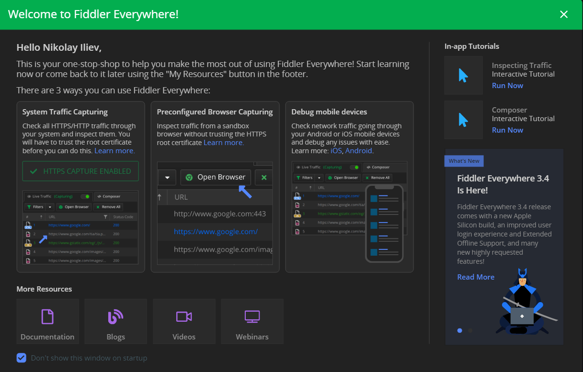Open the Blogs resource tile
This screenshot has height=372, width=583.
point(115,321)
